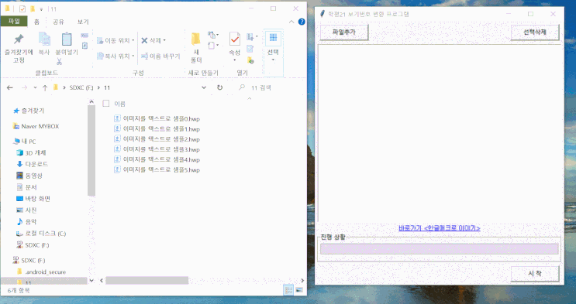Screen dimensions: 576x304
Task: Click the refresh icon in address bar
Action: click(x=219, y=87)
